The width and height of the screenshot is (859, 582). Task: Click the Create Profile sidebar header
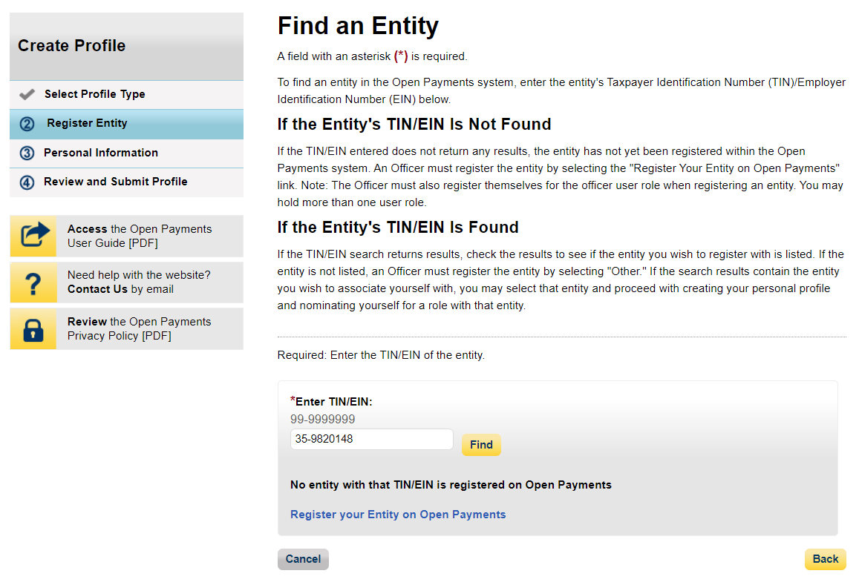[72, 46]
